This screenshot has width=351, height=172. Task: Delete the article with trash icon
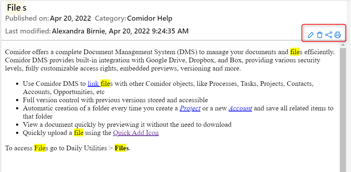pyautogui.click(x=320, y=35)
